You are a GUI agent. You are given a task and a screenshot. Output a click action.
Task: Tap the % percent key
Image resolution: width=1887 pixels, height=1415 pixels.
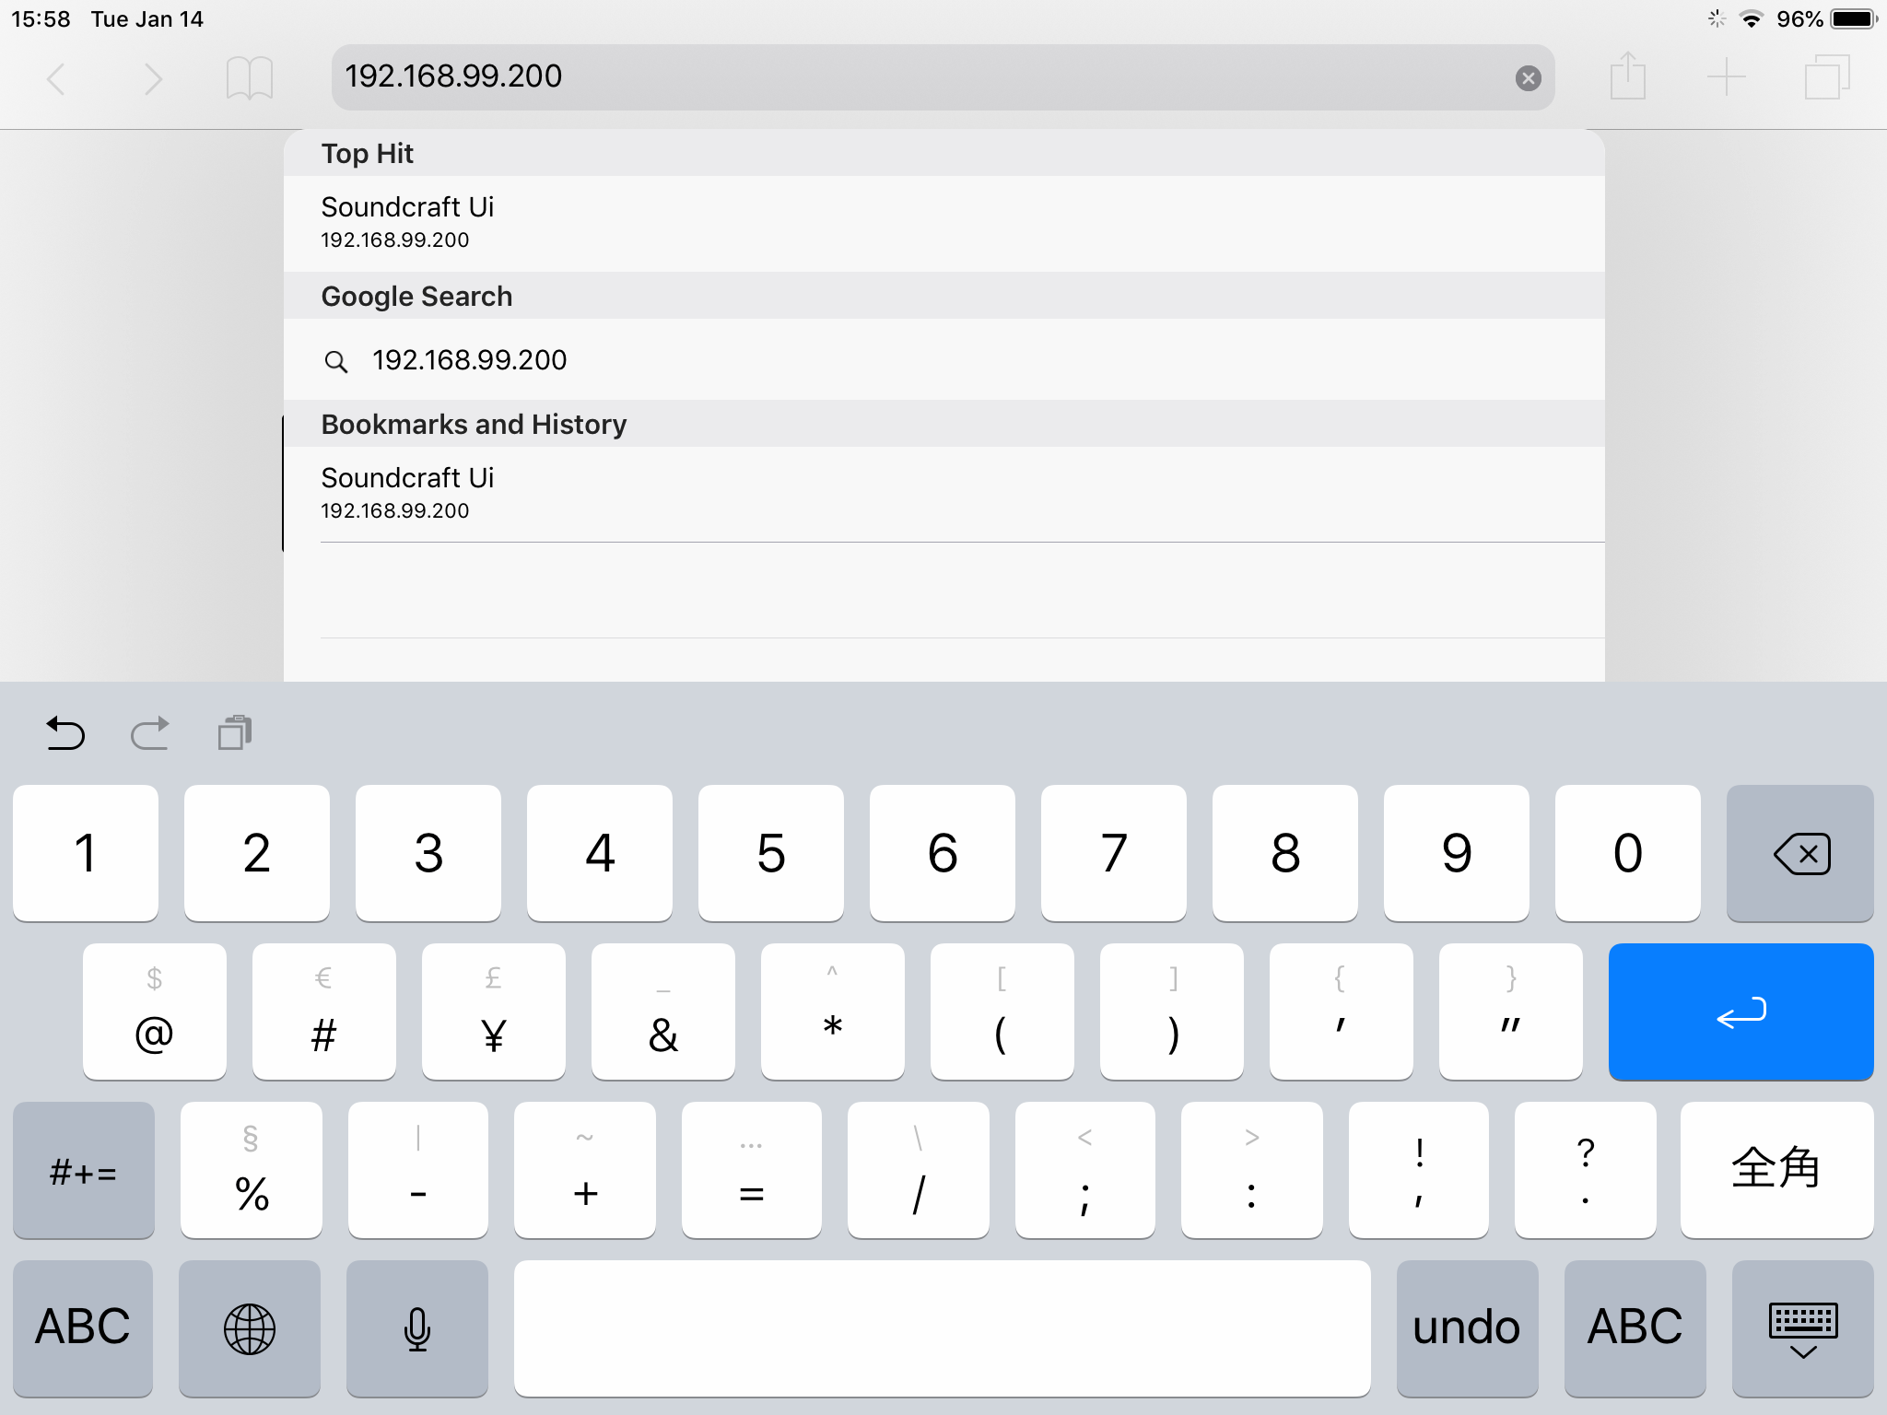pos(252,1170)
